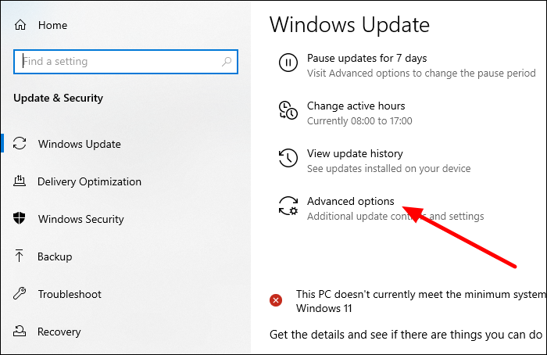This screenshot has width=547, height=355.
Task: Click the pause updates icon
Action: click(x=288, y=63)
